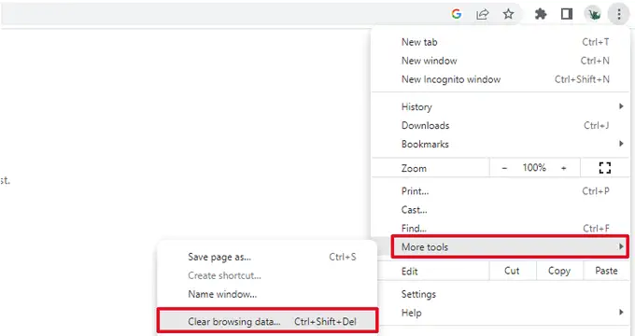Expand the Bookmarks submenu

click(501, 144)
